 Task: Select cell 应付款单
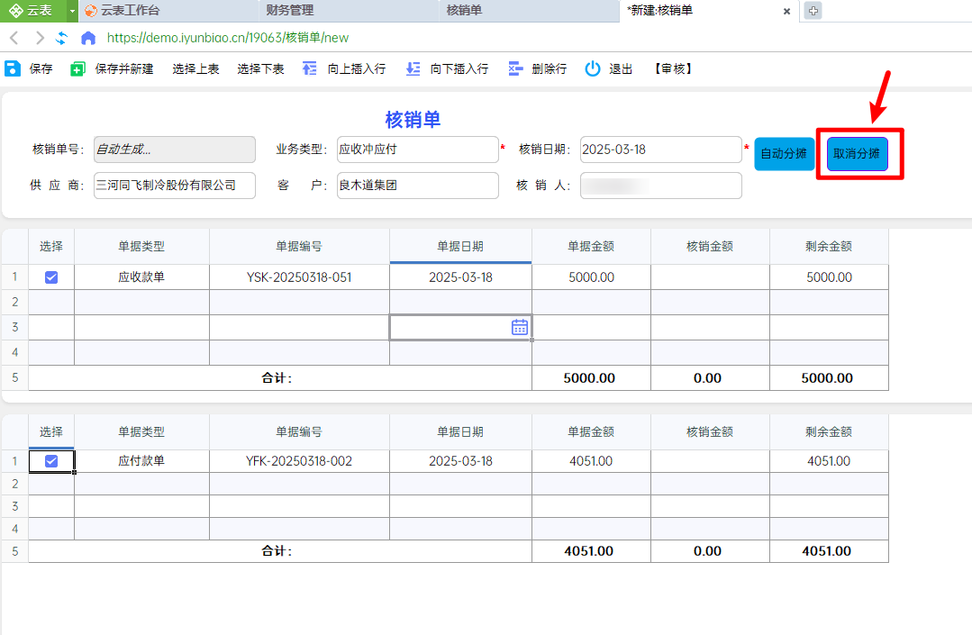click(x=142, y=461)
